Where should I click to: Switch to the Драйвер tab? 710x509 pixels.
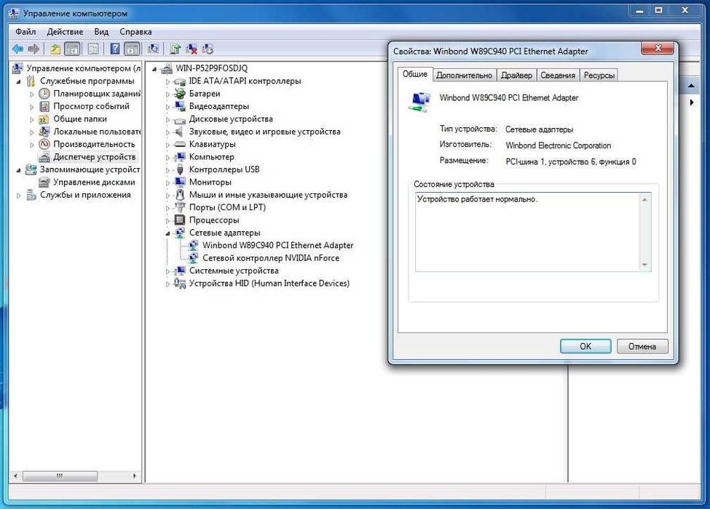tap(516, 75)
